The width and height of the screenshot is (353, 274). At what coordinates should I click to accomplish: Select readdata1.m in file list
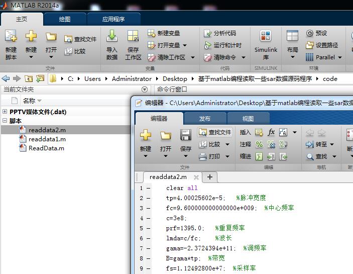(47, 139)
